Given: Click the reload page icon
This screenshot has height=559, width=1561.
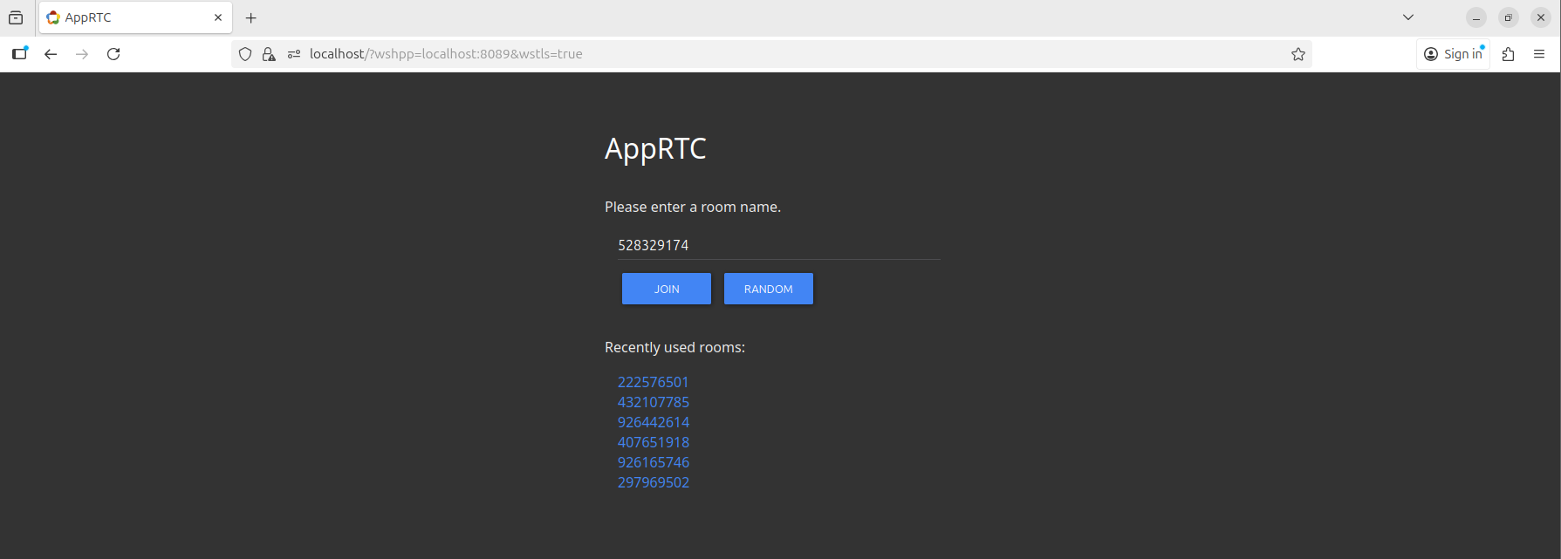Looking at the screenshot, I should point(113,54).
